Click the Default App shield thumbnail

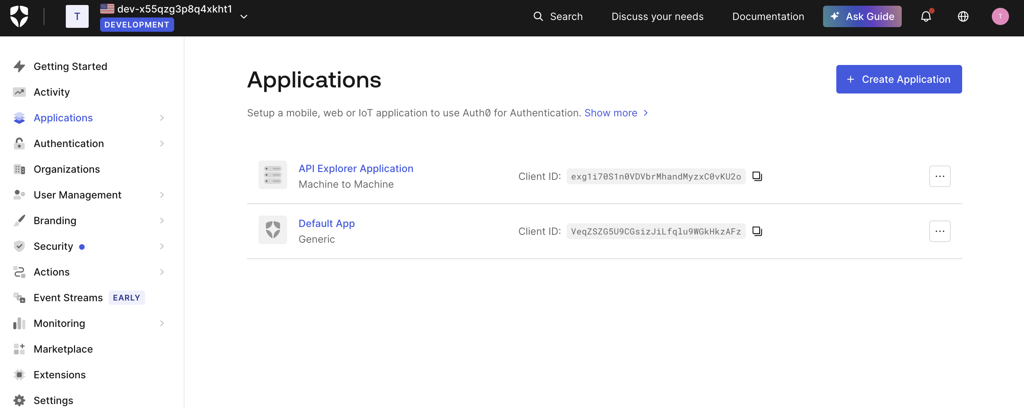(272, 230)
